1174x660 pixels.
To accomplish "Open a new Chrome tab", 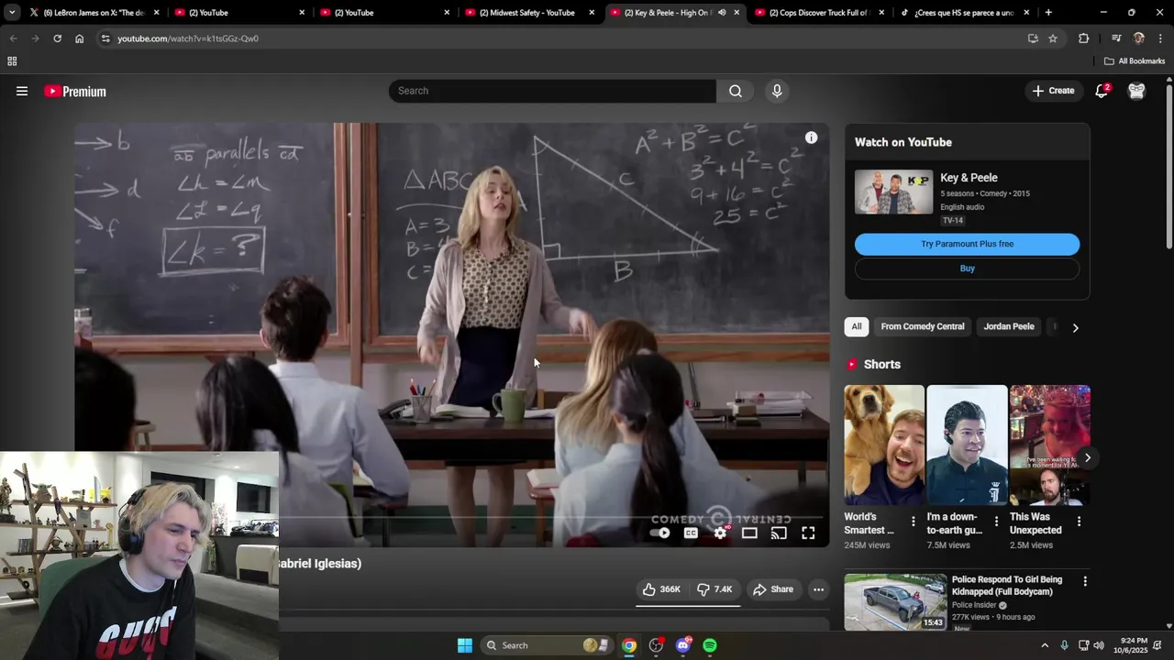I will pyautogui.click(x=1048, y=13).
